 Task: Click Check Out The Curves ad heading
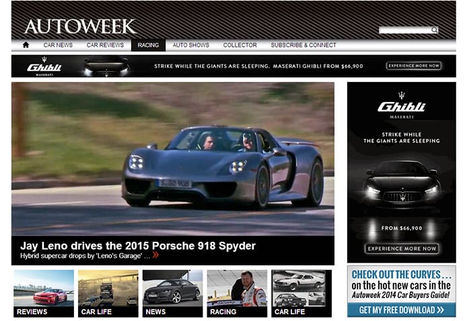(x=401, y=275)
